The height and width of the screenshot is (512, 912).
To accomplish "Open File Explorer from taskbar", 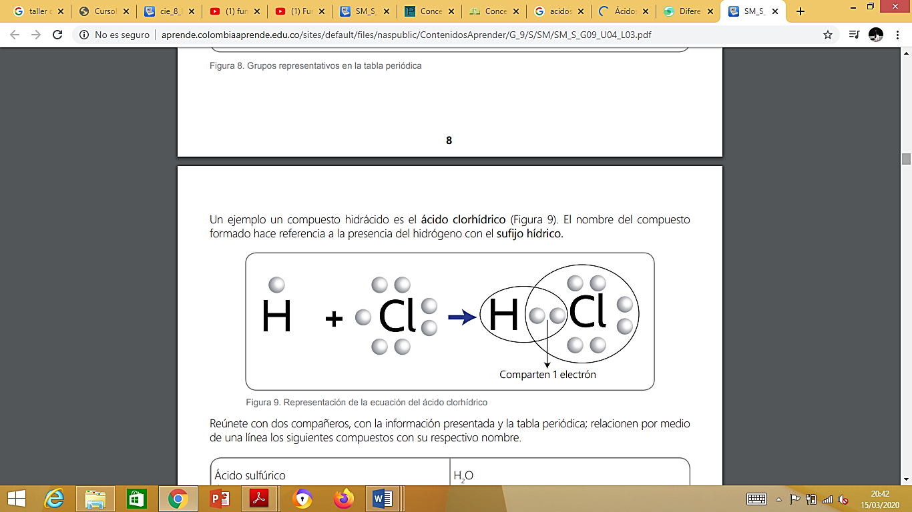I will 95,498.
